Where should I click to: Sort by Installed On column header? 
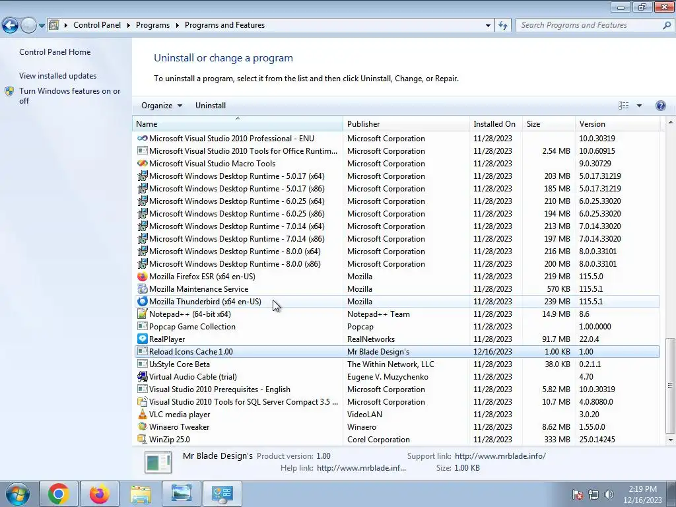496,123
